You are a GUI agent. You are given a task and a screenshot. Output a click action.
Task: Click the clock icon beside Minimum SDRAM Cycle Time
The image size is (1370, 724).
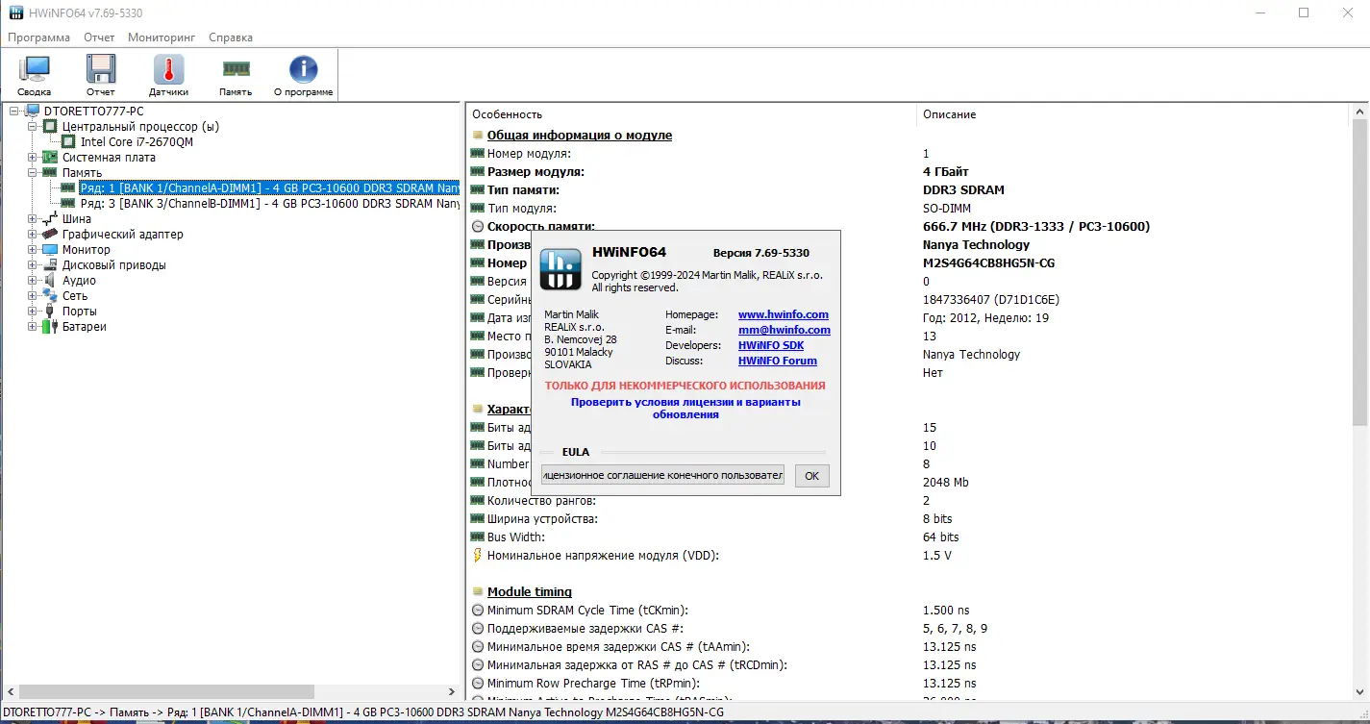click(478, 611)
